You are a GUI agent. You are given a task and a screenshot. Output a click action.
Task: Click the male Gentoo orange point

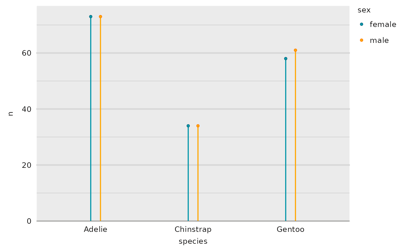tap(295, 50)
